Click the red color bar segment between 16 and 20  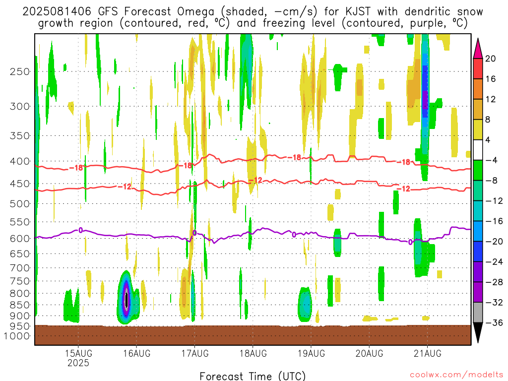478,68
